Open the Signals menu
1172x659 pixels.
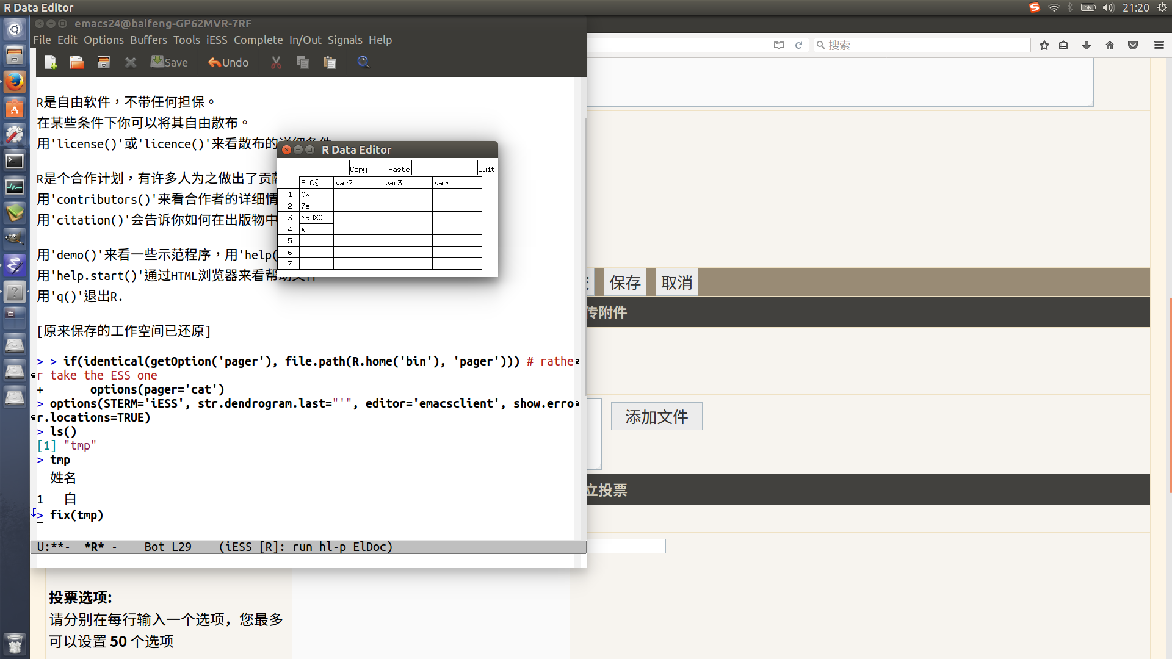click(345, 40)
